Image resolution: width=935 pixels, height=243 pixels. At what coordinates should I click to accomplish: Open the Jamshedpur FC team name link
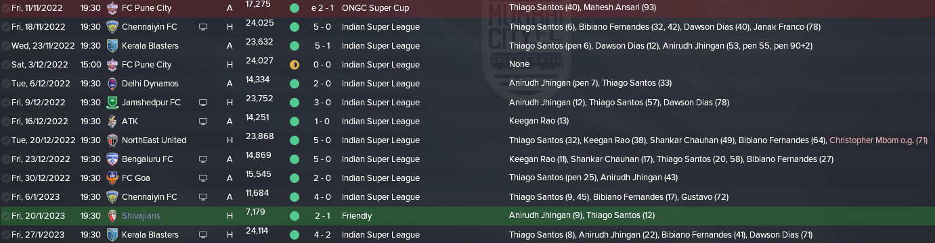click(x=151, y=103)
